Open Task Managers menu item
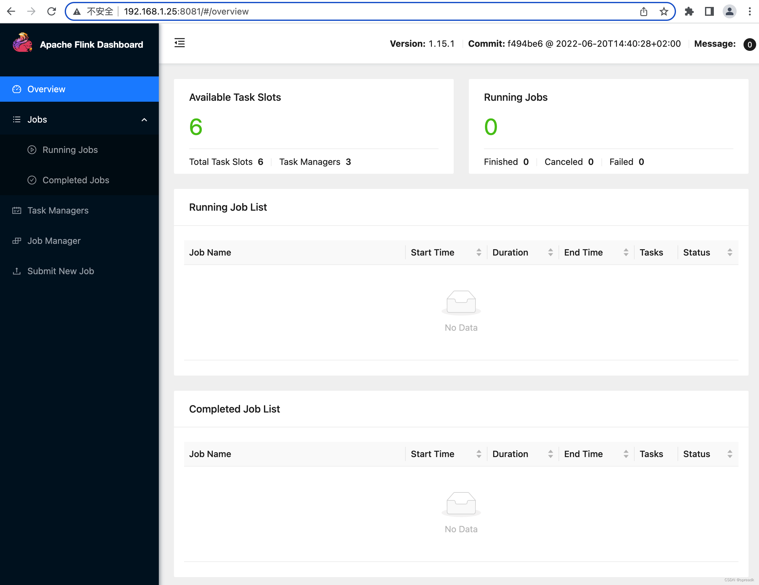 (58, 210)
